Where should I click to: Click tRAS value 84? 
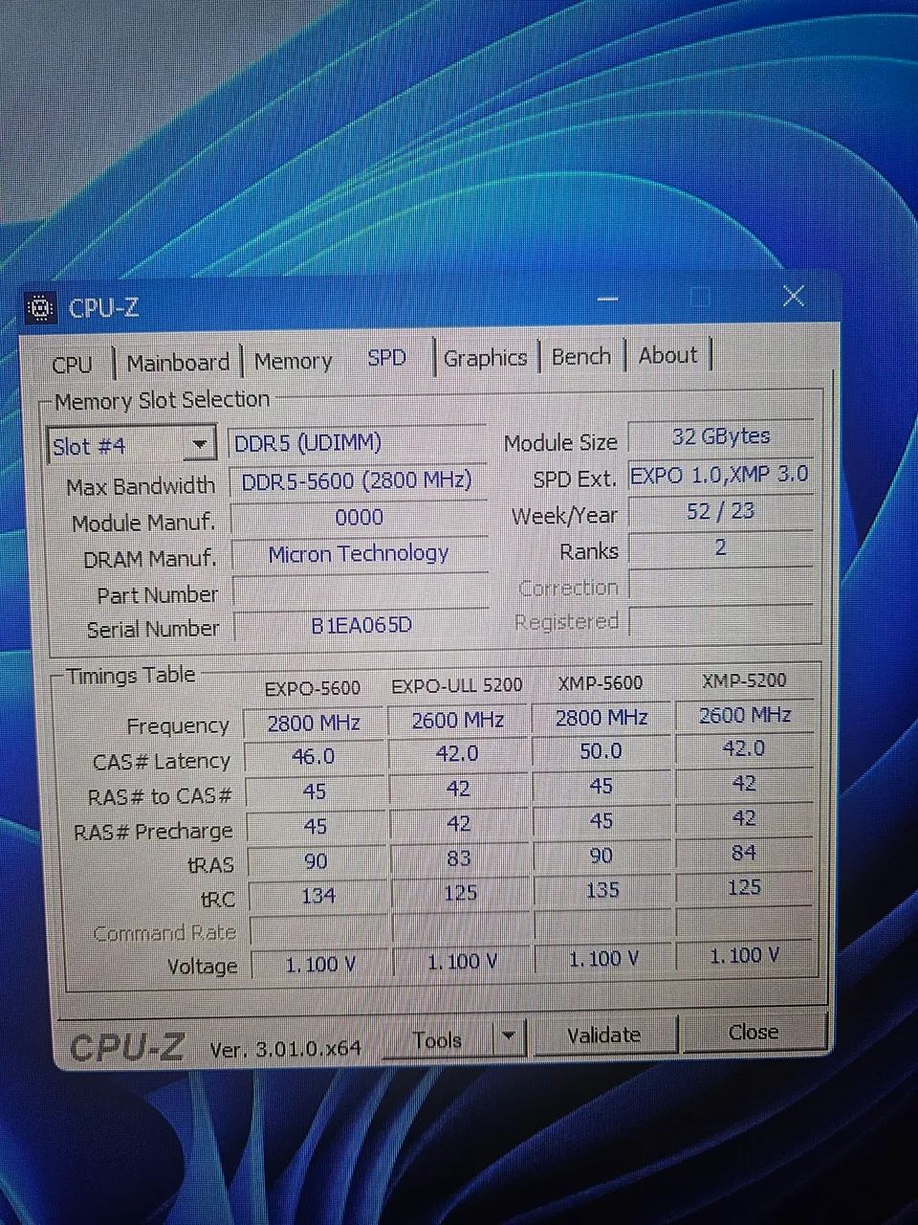pos(744,852)
